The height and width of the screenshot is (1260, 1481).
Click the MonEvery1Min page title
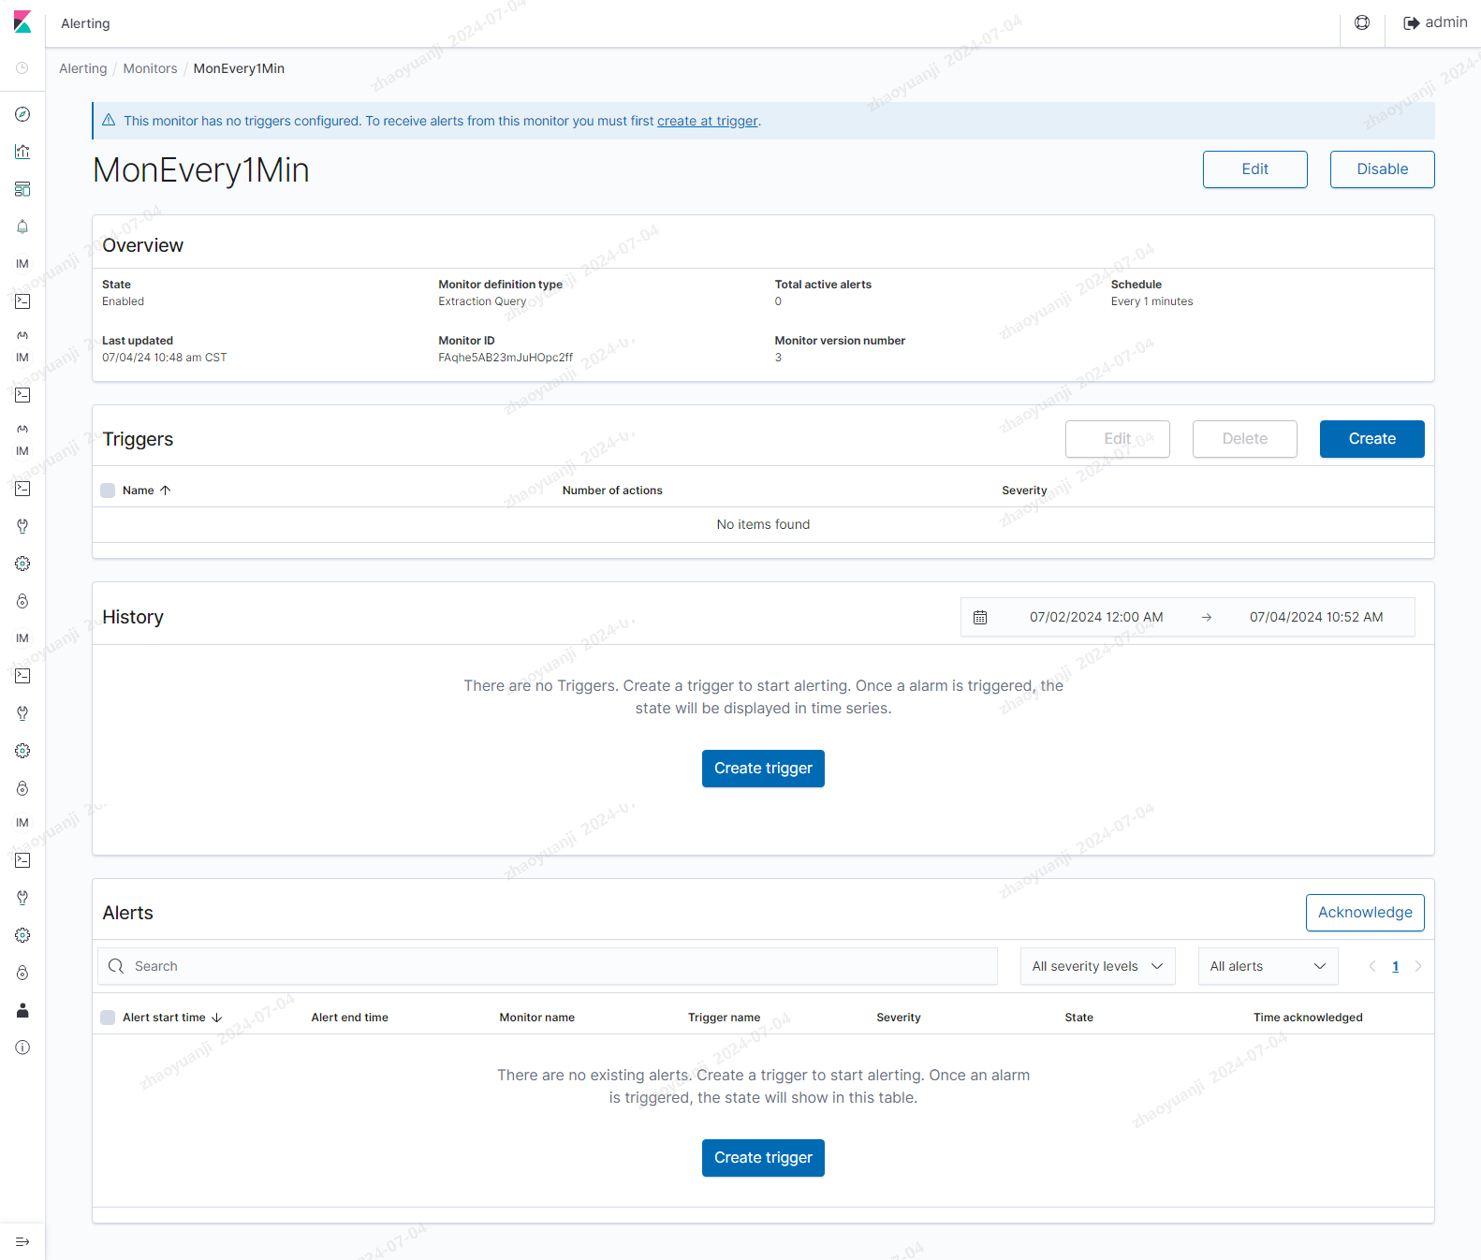pos(201,170)
